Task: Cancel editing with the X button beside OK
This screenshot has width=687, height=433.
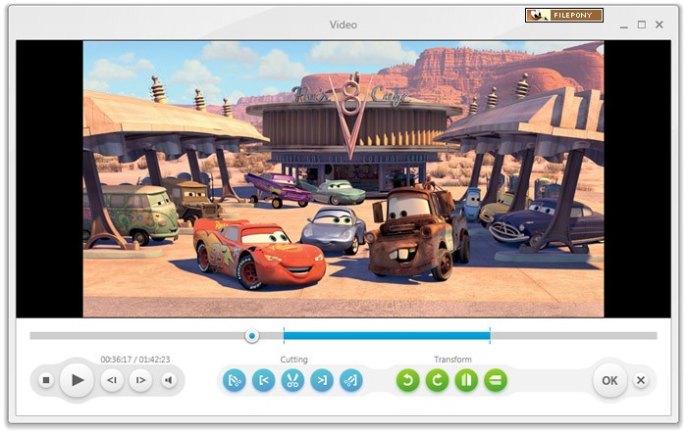Action: click(641, 380)
